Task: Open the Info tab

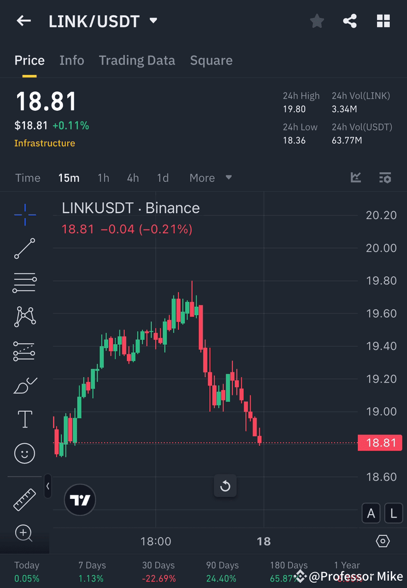Action: (x=72, y=60)
